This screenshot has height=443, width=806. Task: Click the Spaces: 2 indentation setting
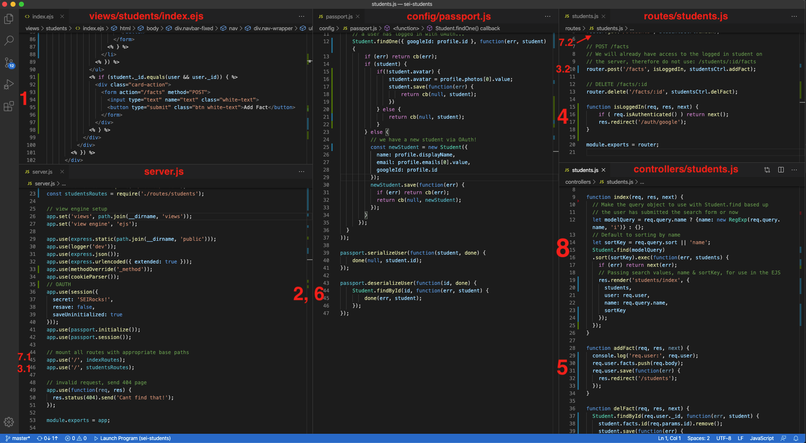(x=698, y=438)
